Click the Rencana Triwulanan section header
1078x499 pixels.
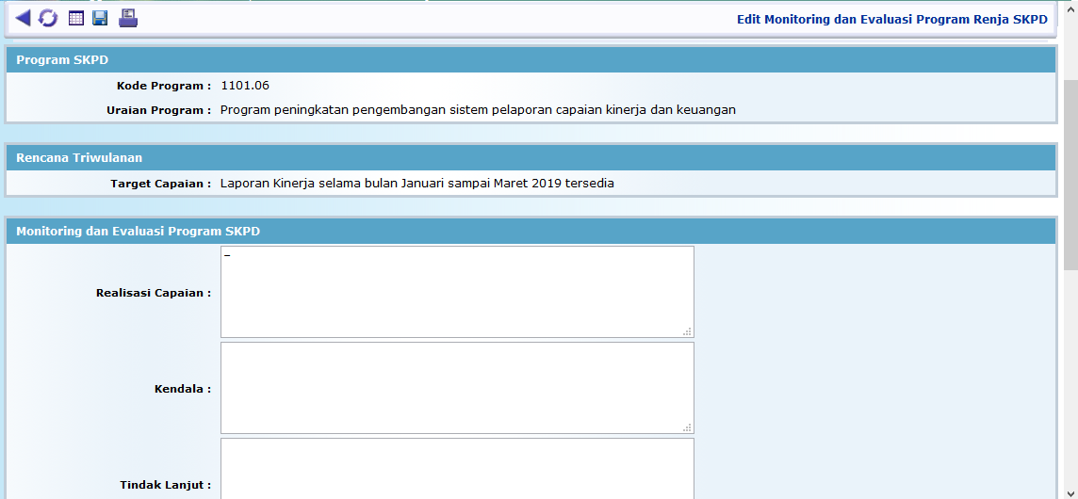pyautogui.click(x=79, y=158)
